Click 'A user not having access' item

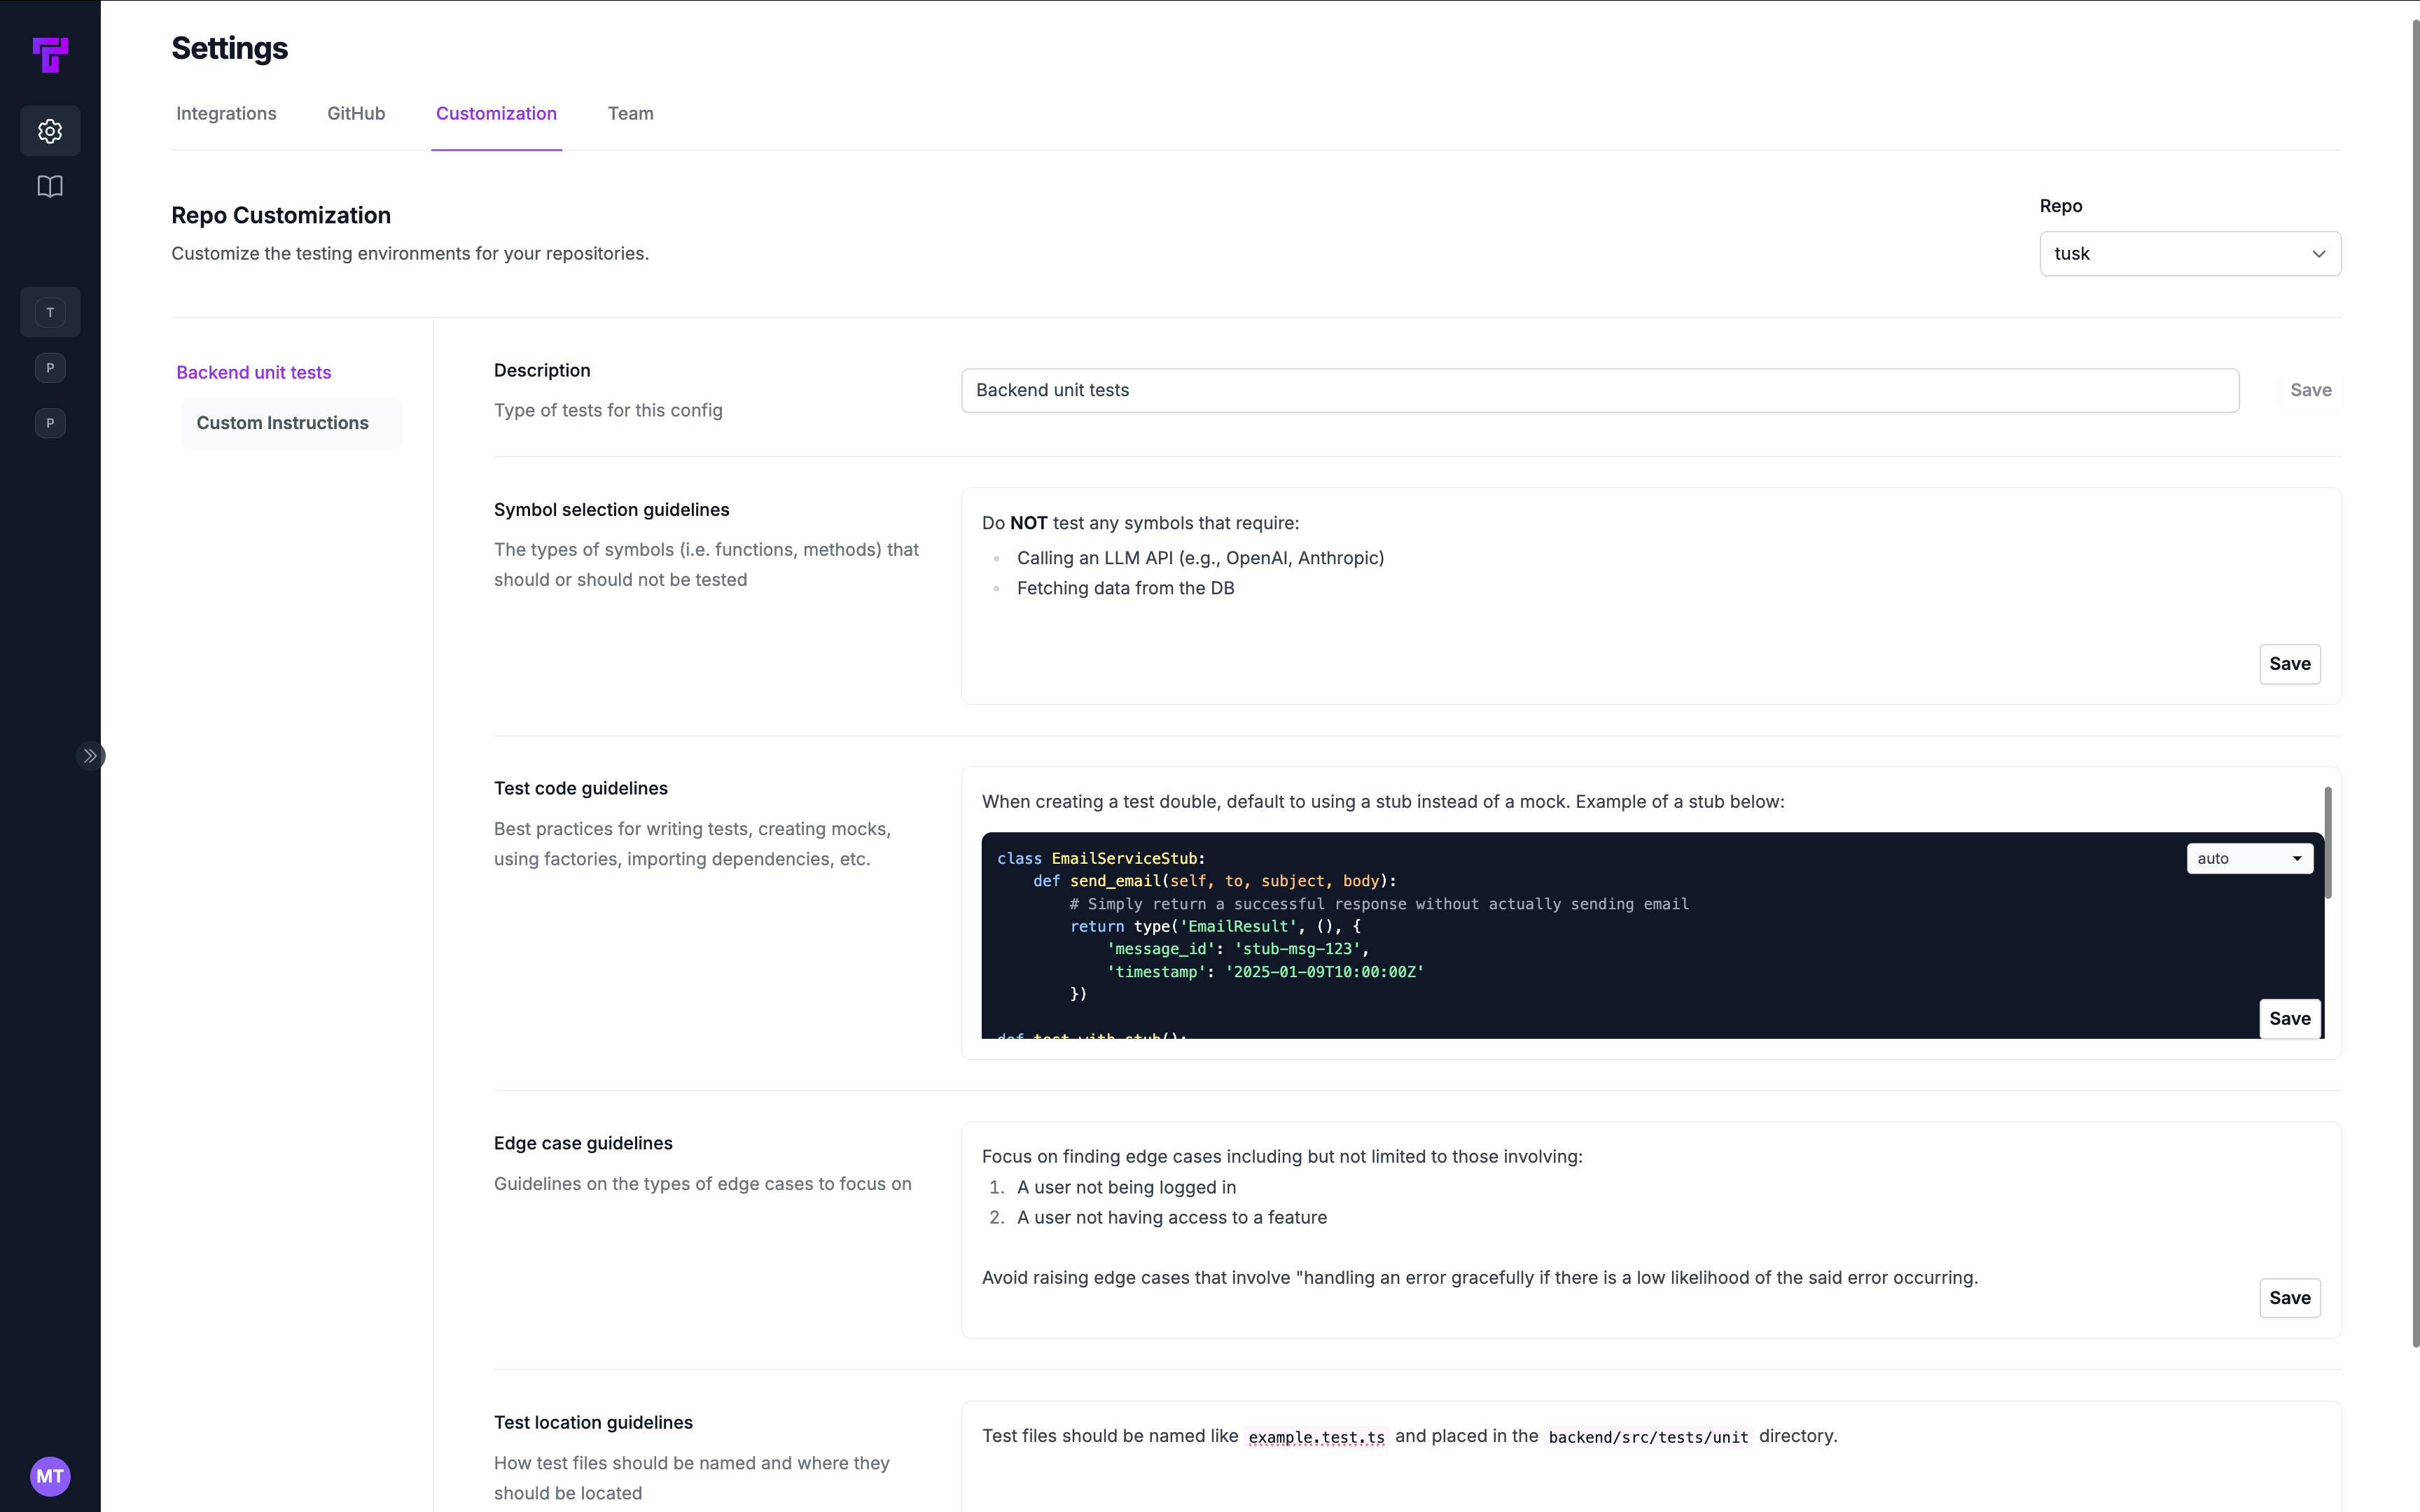pyautogui.click(x=1172, y=1217)
